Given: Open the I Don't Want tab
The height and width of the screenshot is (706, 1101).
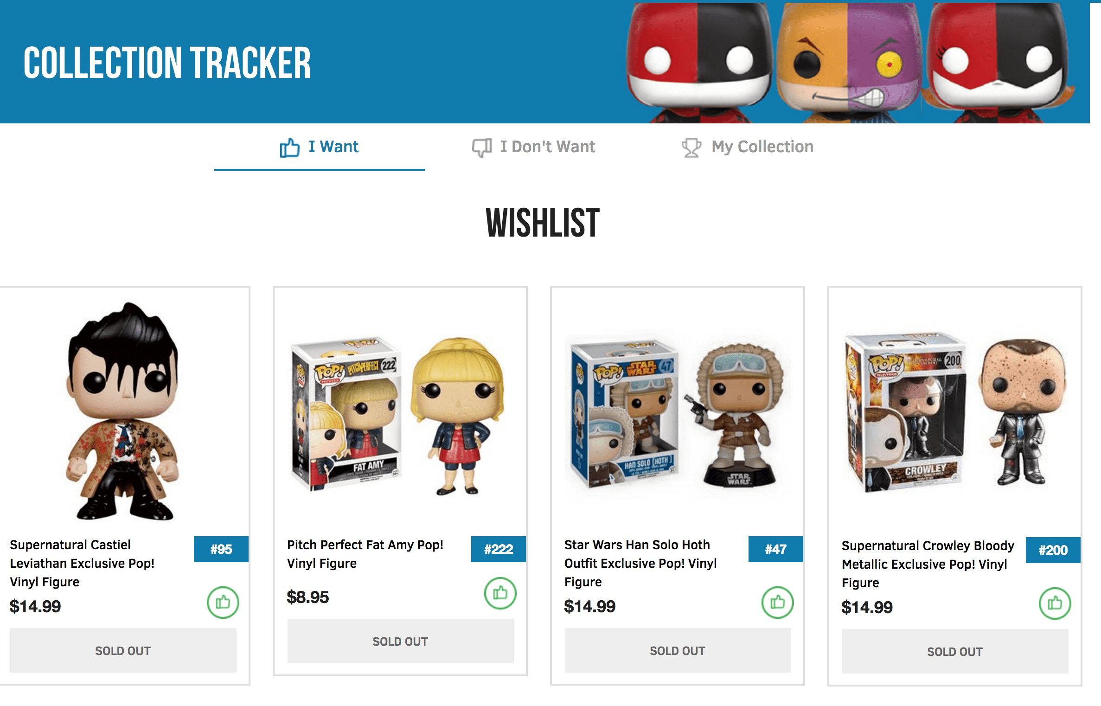Looking at the screenshot, I should pyautogui.click(x=534, y=148).
